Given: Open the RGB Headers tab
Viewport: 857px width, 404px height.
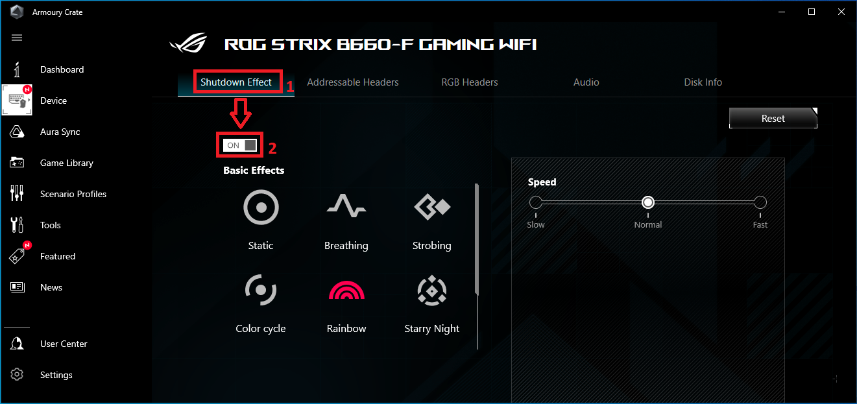Looking at the screenshot, I should pos(470,82).
